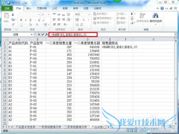Image resolution: width=179 pixels, height=134 pixels.
Task: Toggle Align Text Left
Action: pos(54,19)
